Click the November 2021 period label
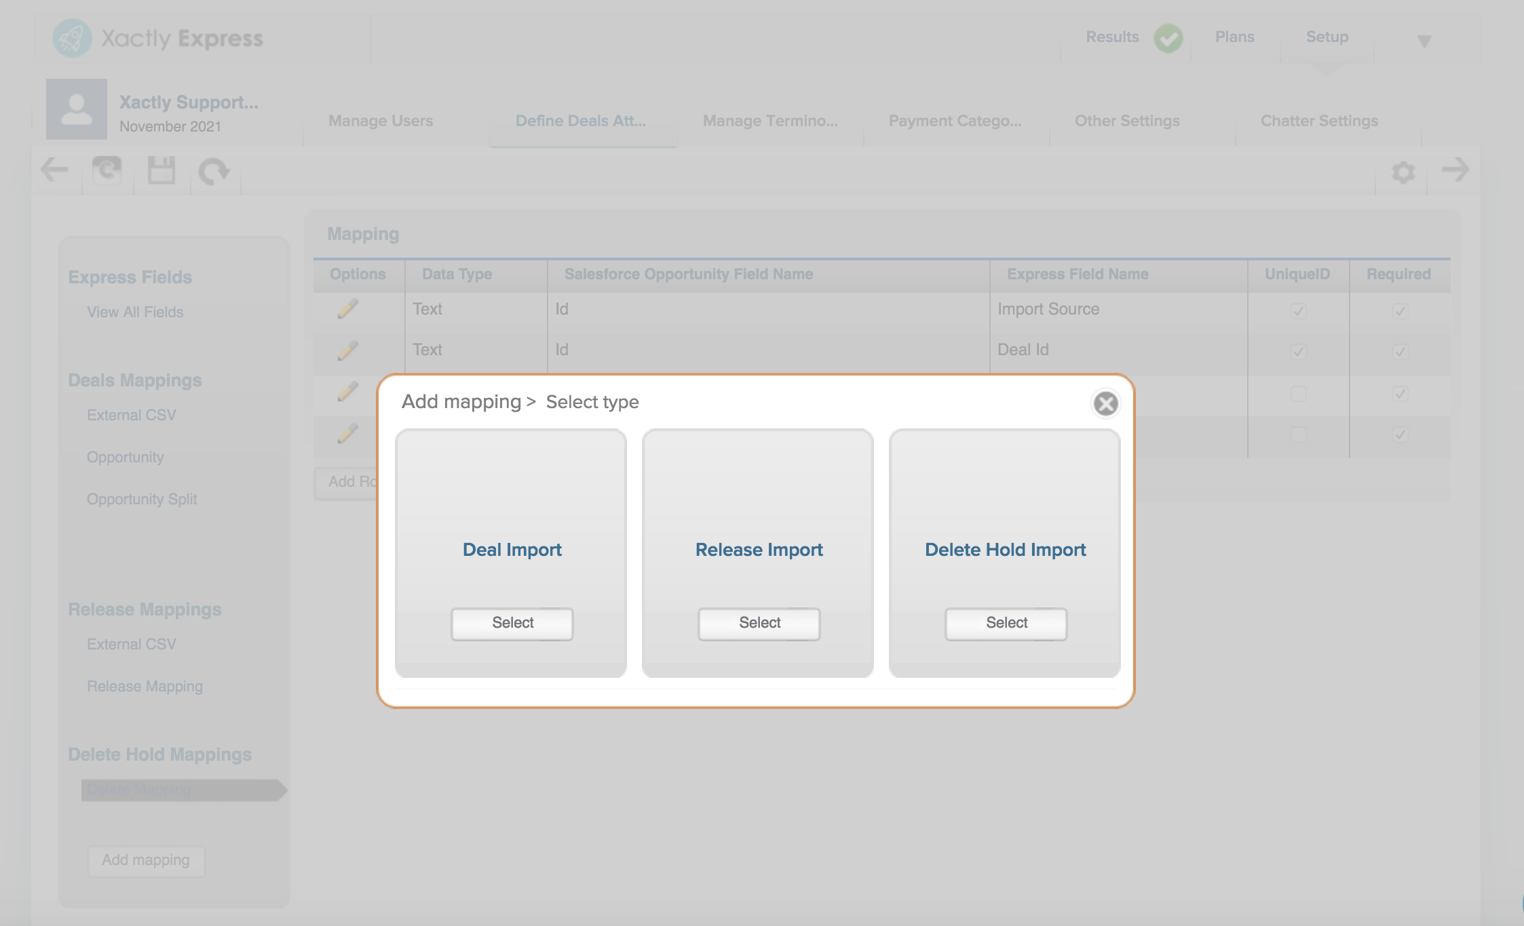Image resolution: width=1524 pixels, height=926 pixels. coord(170,127)
